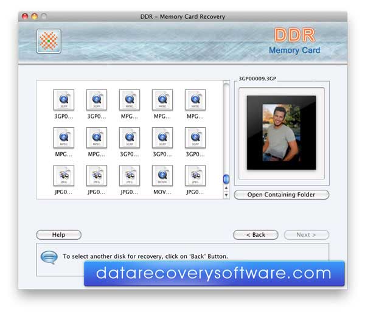Click the 'Next >' button
This screenshot has width=365, height=314.
[x=307, y=234]
